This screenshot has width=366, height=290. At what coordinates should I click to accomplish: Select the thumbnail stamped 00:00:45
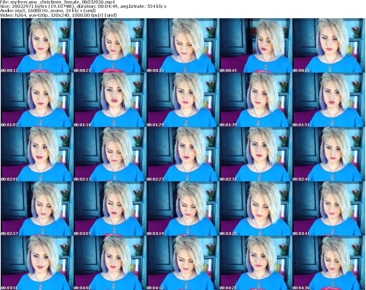click(x=256, y=45)
